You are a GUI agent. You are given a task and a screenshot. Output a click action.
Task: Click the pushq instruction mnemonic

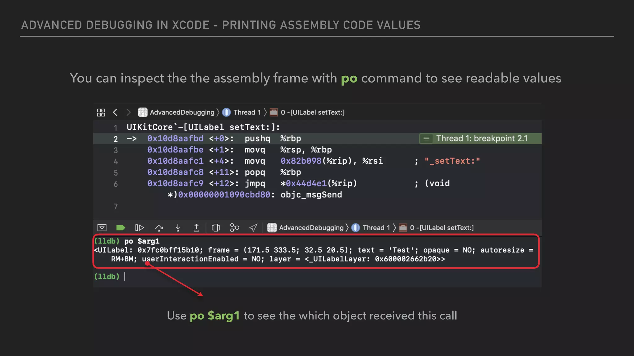click(257, 138)
